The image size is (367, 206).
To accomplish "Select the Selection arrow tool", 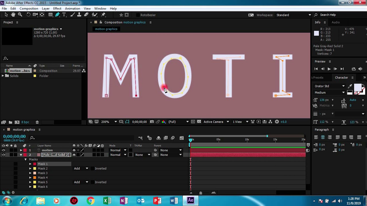I will (x=6, y=15).
